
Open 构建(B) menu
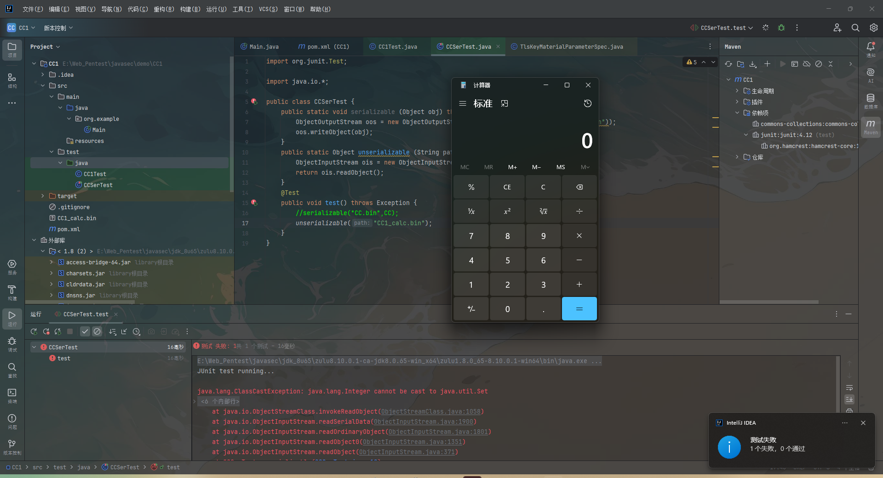point(190,9)
